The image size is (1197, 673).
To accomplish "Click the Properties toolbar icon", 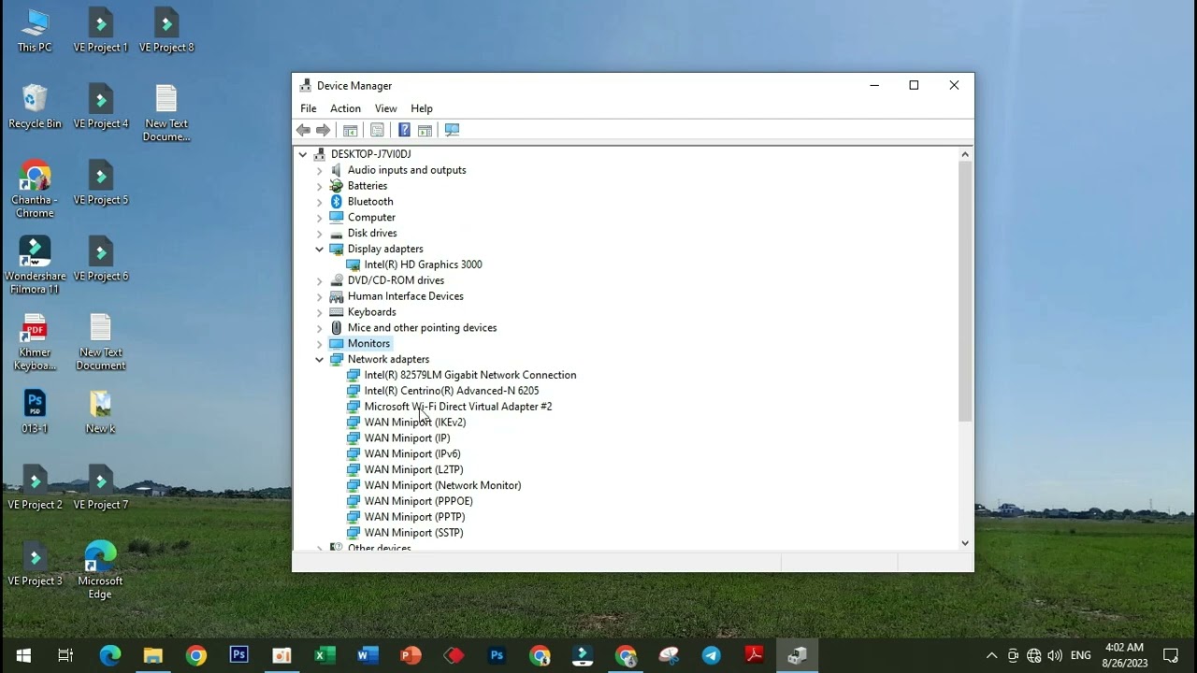I will (377, 130).
